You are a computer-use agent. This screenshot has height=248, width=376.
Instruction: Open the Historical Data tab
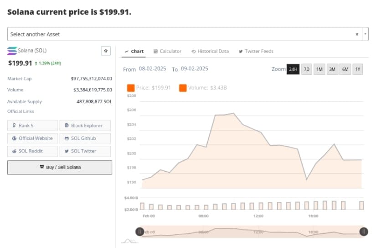point(210,51)
